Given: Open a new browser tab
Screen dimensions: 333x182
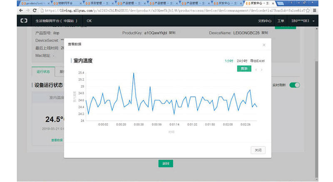Looking at the screenshot, I should (x=280, y=3).
